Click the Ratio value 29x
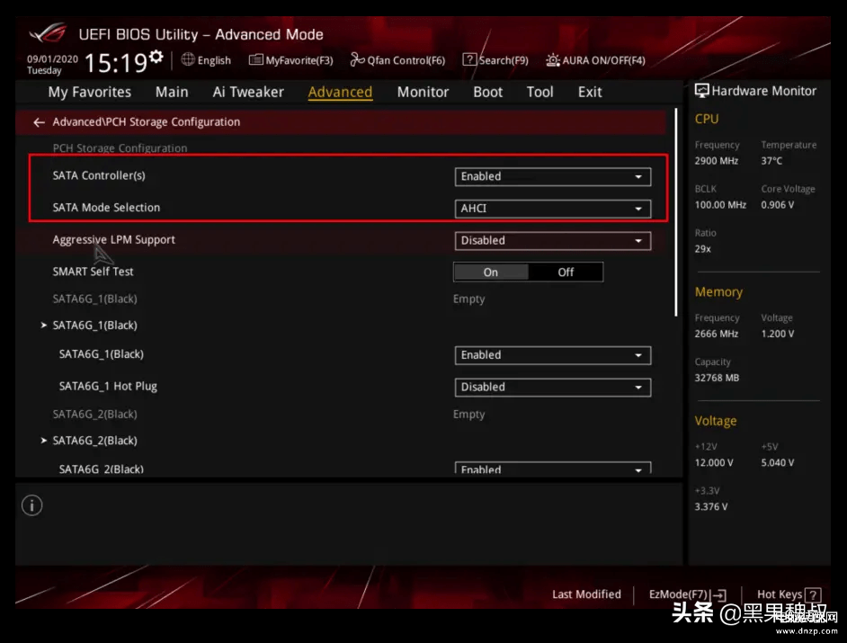Viewport: 847px width, 643px height. pos(703,249)
